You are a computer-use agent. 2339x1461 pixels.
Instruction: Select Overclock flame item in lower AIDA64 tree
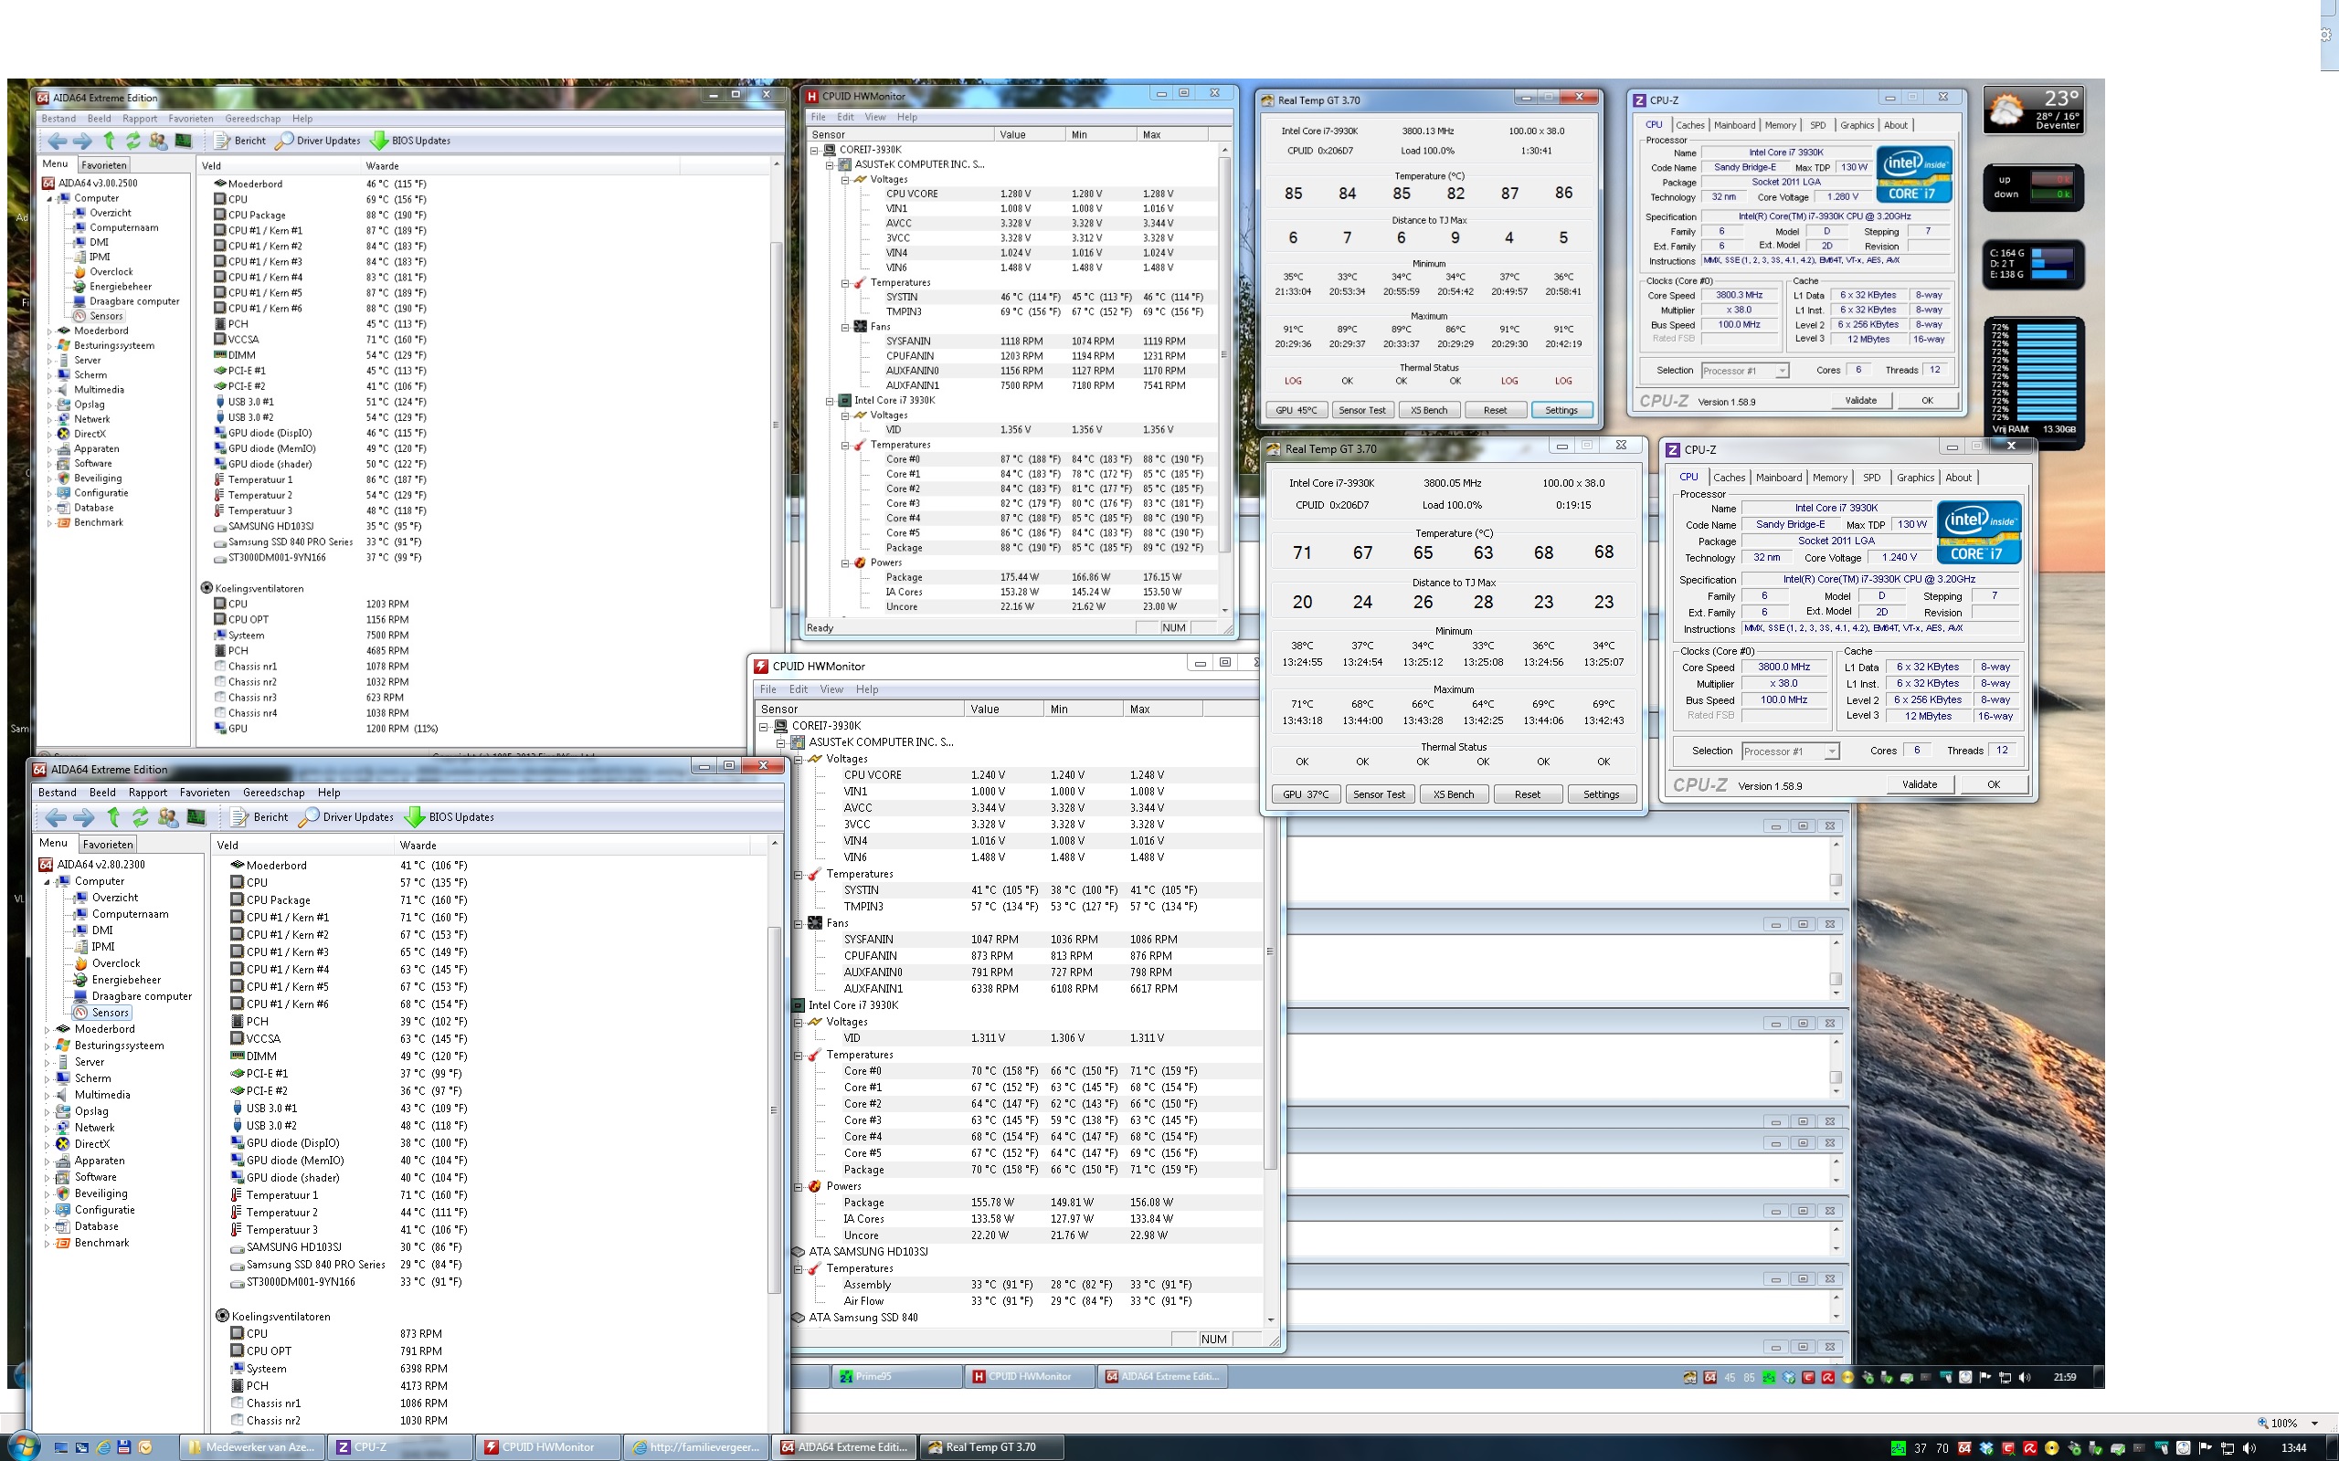(115, 963)
